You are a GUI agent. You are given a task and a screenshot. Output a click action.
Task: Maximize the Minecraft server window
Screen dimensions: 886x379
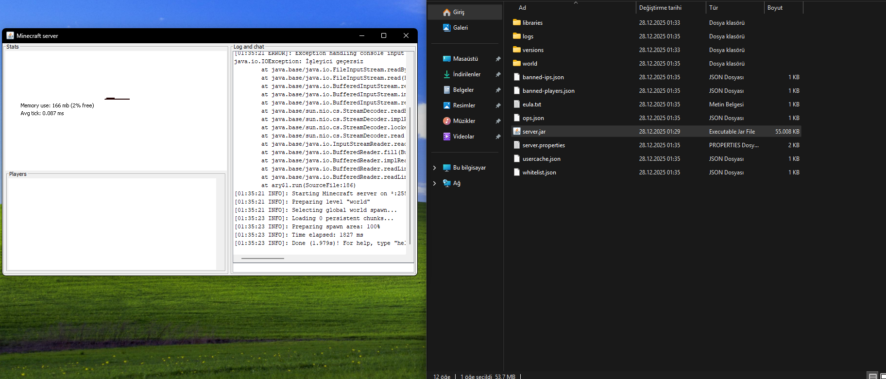pyautogui.click(x=384, y=35)
